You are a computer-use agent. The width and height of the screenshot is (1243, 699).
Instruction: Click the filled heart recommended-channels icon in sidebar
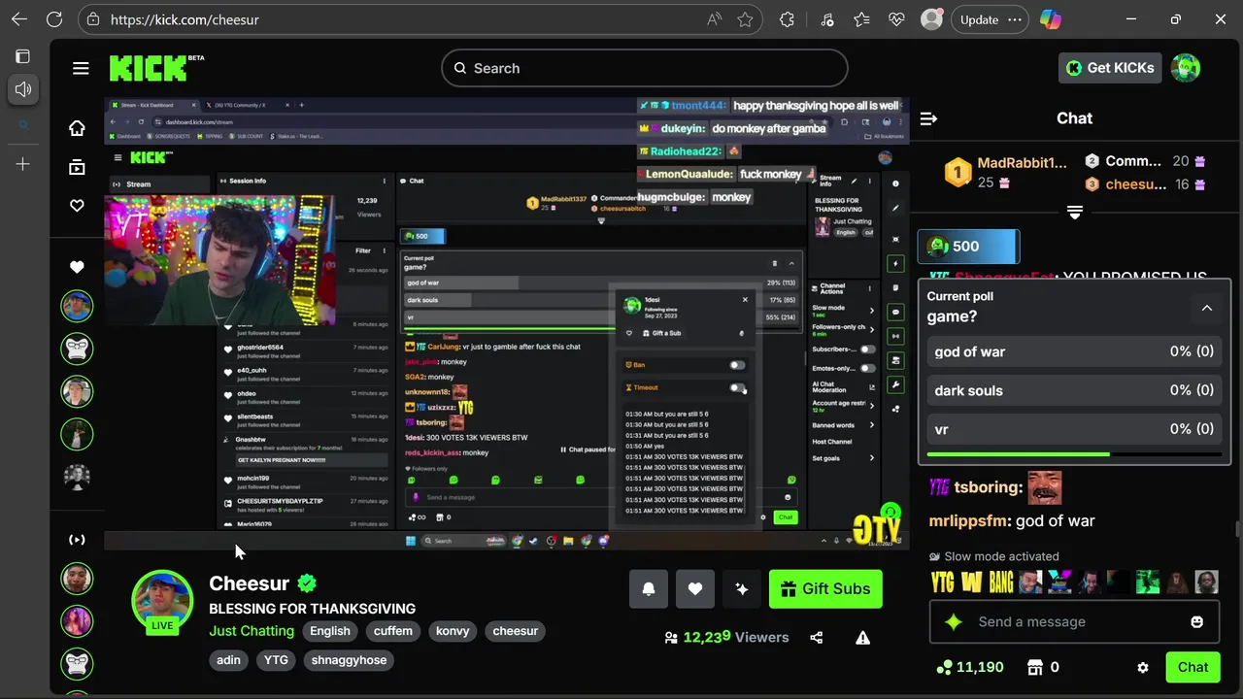tap(77, 267)
